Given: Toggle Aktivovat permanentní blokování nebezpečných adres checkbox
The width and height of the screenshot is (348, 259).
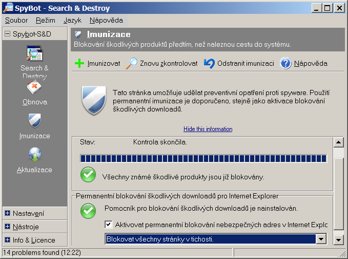Looking at the screenshot, I should [109, 225].
